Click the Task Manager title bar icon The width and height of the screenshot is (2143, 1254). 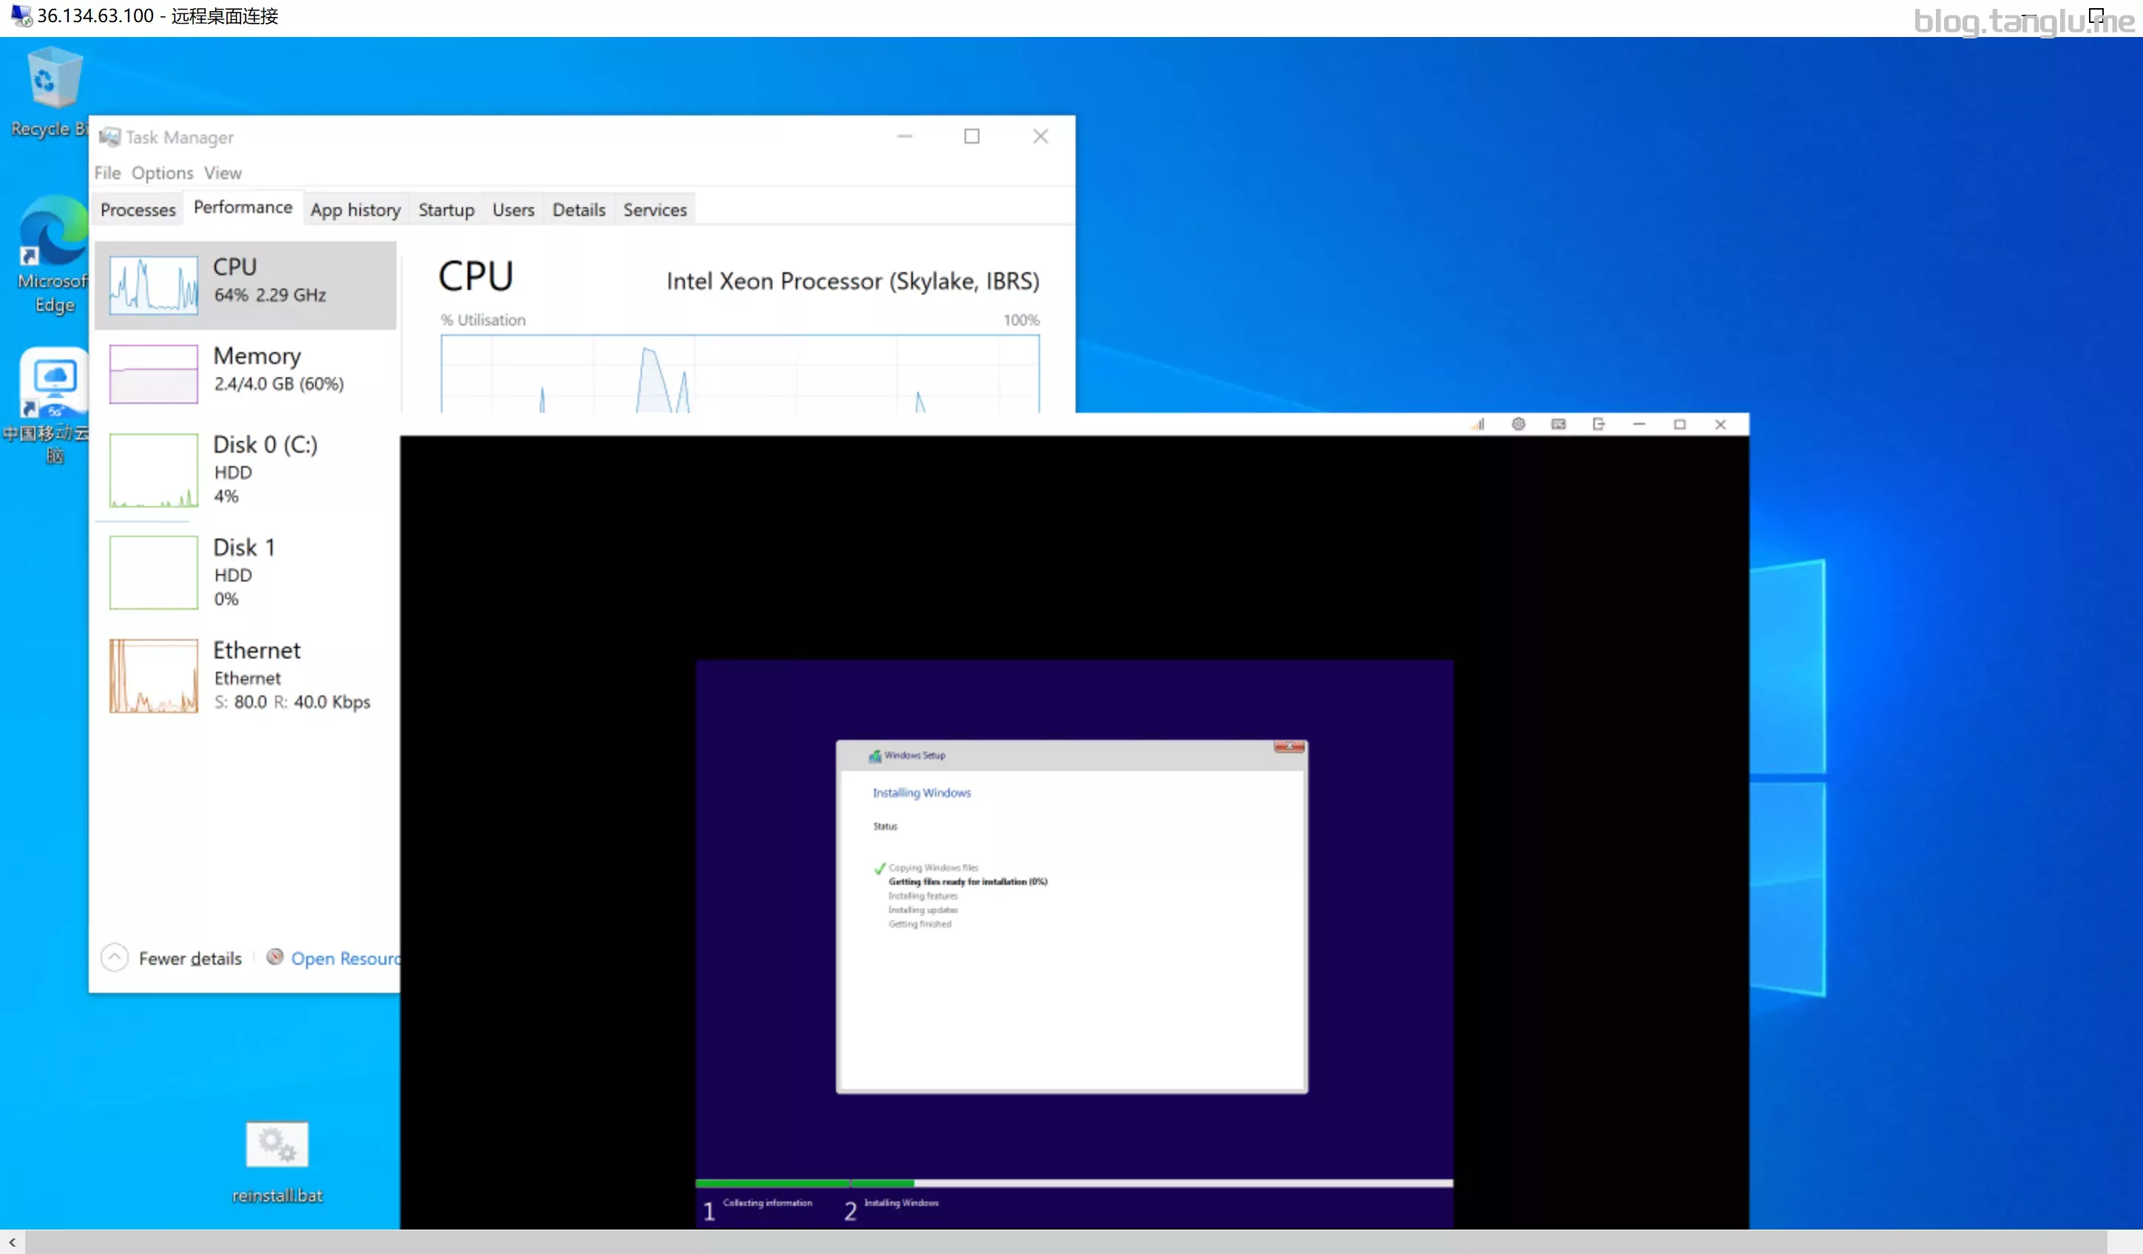(x=109, y=137)
